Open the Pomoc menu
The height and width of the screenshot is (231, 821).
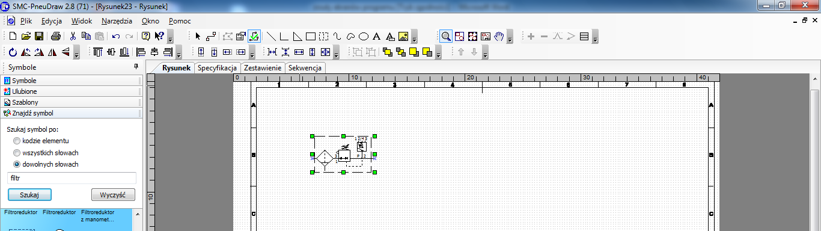[x=180, y=21]
